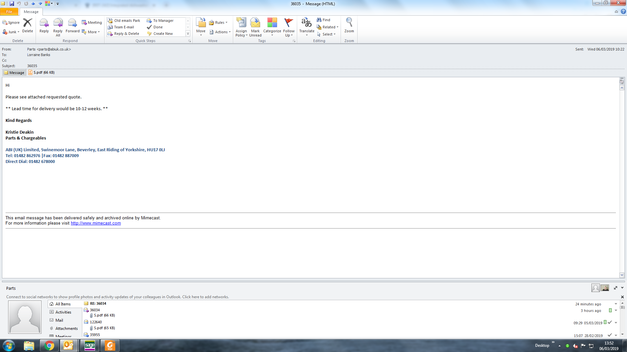Toggle flag on the 36034 message
This screenshot has height=352, width=627.
point(610,310)
